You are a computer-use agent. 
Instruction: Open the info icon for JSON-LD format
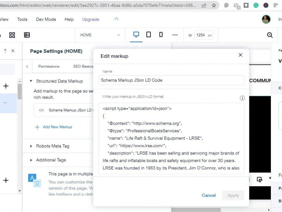tap(242, 98)
